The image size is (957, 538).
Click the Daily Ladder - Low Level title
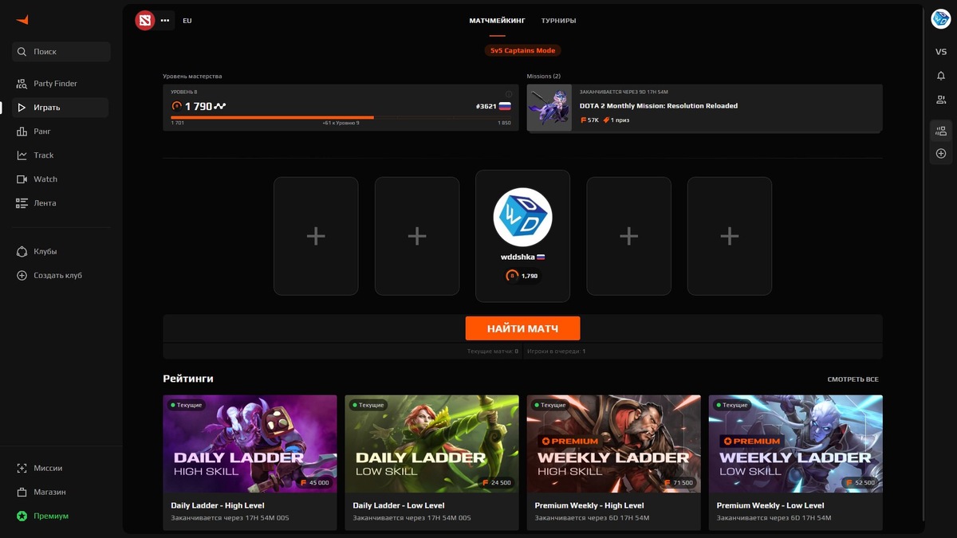pyautogui.click(x=398, y=505)
